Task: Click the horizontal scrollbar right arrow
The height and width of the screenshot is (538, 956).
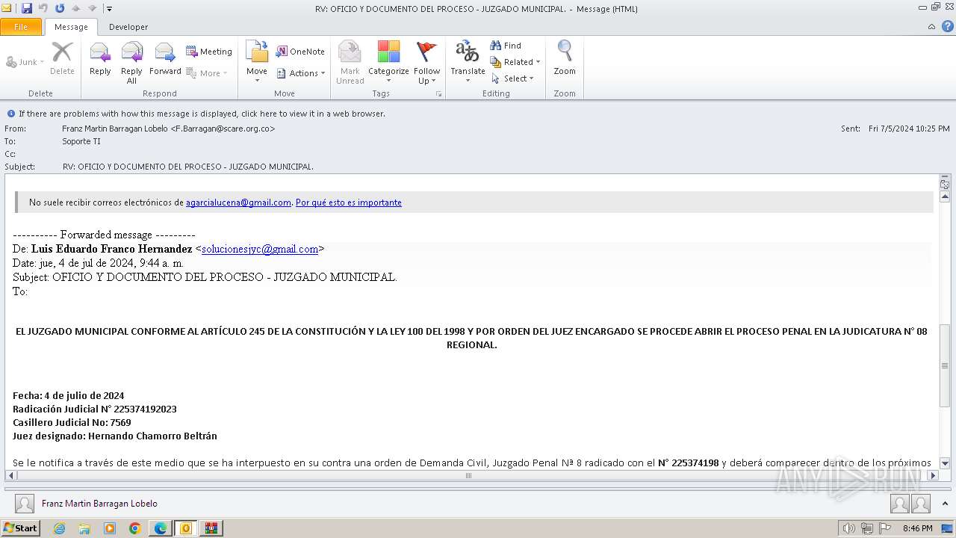Action: point(932,475)
